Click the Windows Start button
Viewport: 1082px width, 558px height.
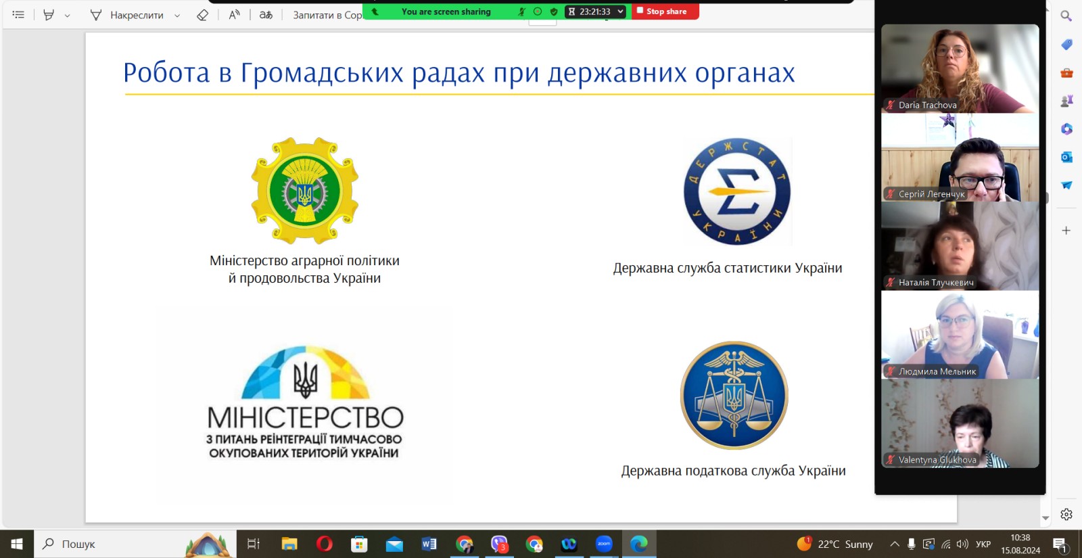click(17, 544)
